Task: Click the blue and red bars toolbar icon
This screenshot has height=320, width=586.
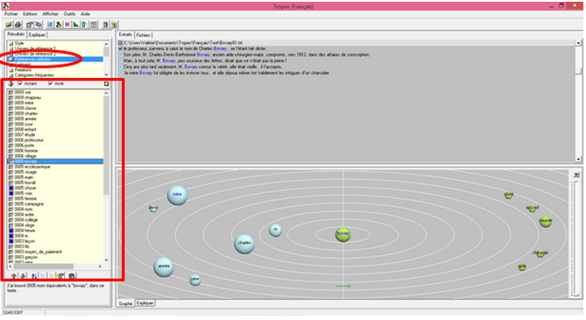Action: (67, 25)
